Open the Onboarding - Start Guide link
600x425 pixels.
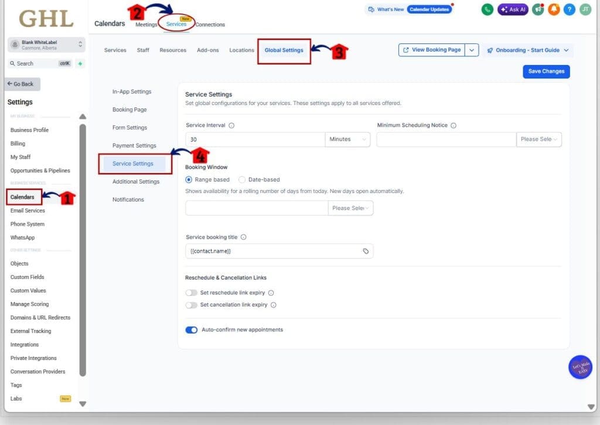point(526,50)
